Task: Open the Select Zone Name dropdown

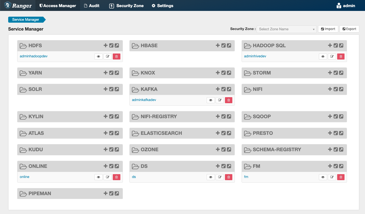Action: click(x=287, y=29)
